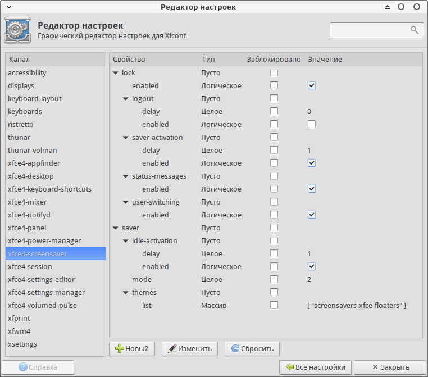Image resolution: width=428 pixels, height=377 pixels.
Task: Check the locked box for mode
Action: (x=274, y=279)
